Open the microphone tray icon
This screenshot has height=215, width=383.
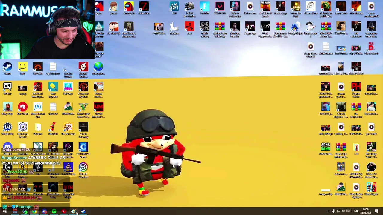click(x=334, y=211)
